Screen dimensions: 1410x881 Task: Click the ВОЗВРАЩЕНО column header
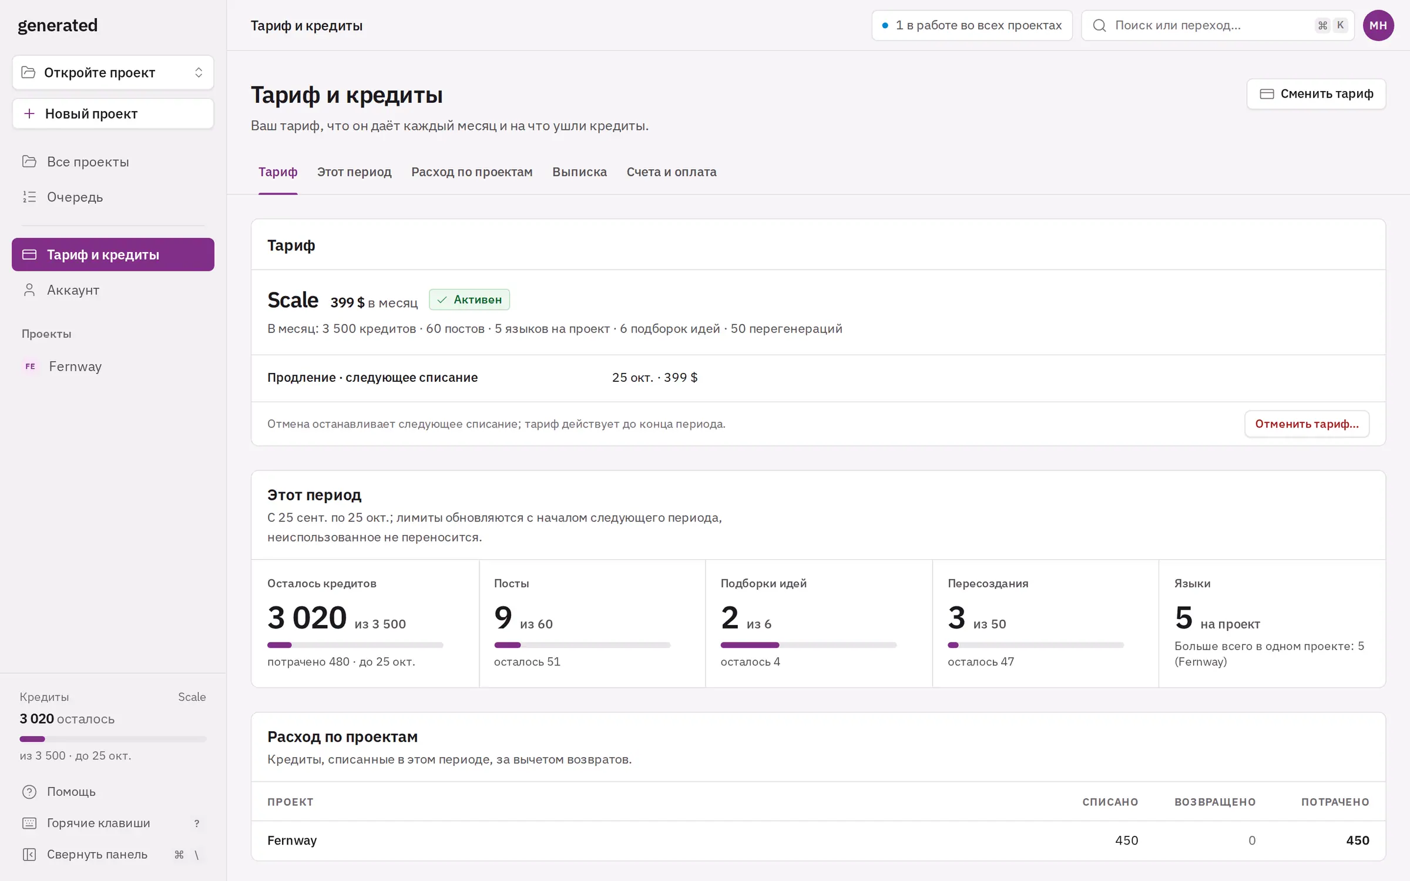[1215, 802]
